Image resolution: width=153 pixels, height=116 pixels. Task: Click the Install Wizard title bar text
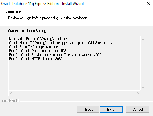[x=42, y=4]
